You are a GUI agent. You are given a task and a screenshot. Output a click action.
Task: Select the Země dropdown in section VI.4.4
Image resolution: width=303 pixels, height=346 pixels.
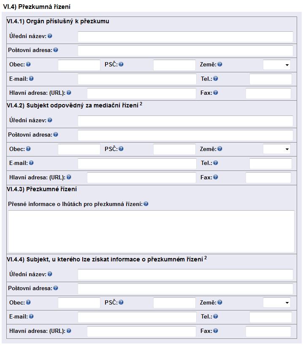pos(276,303)
